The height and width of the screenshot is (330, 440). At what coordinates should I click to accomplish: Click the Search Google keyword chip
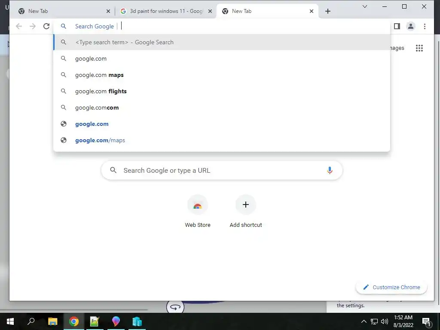click(95, 26)
